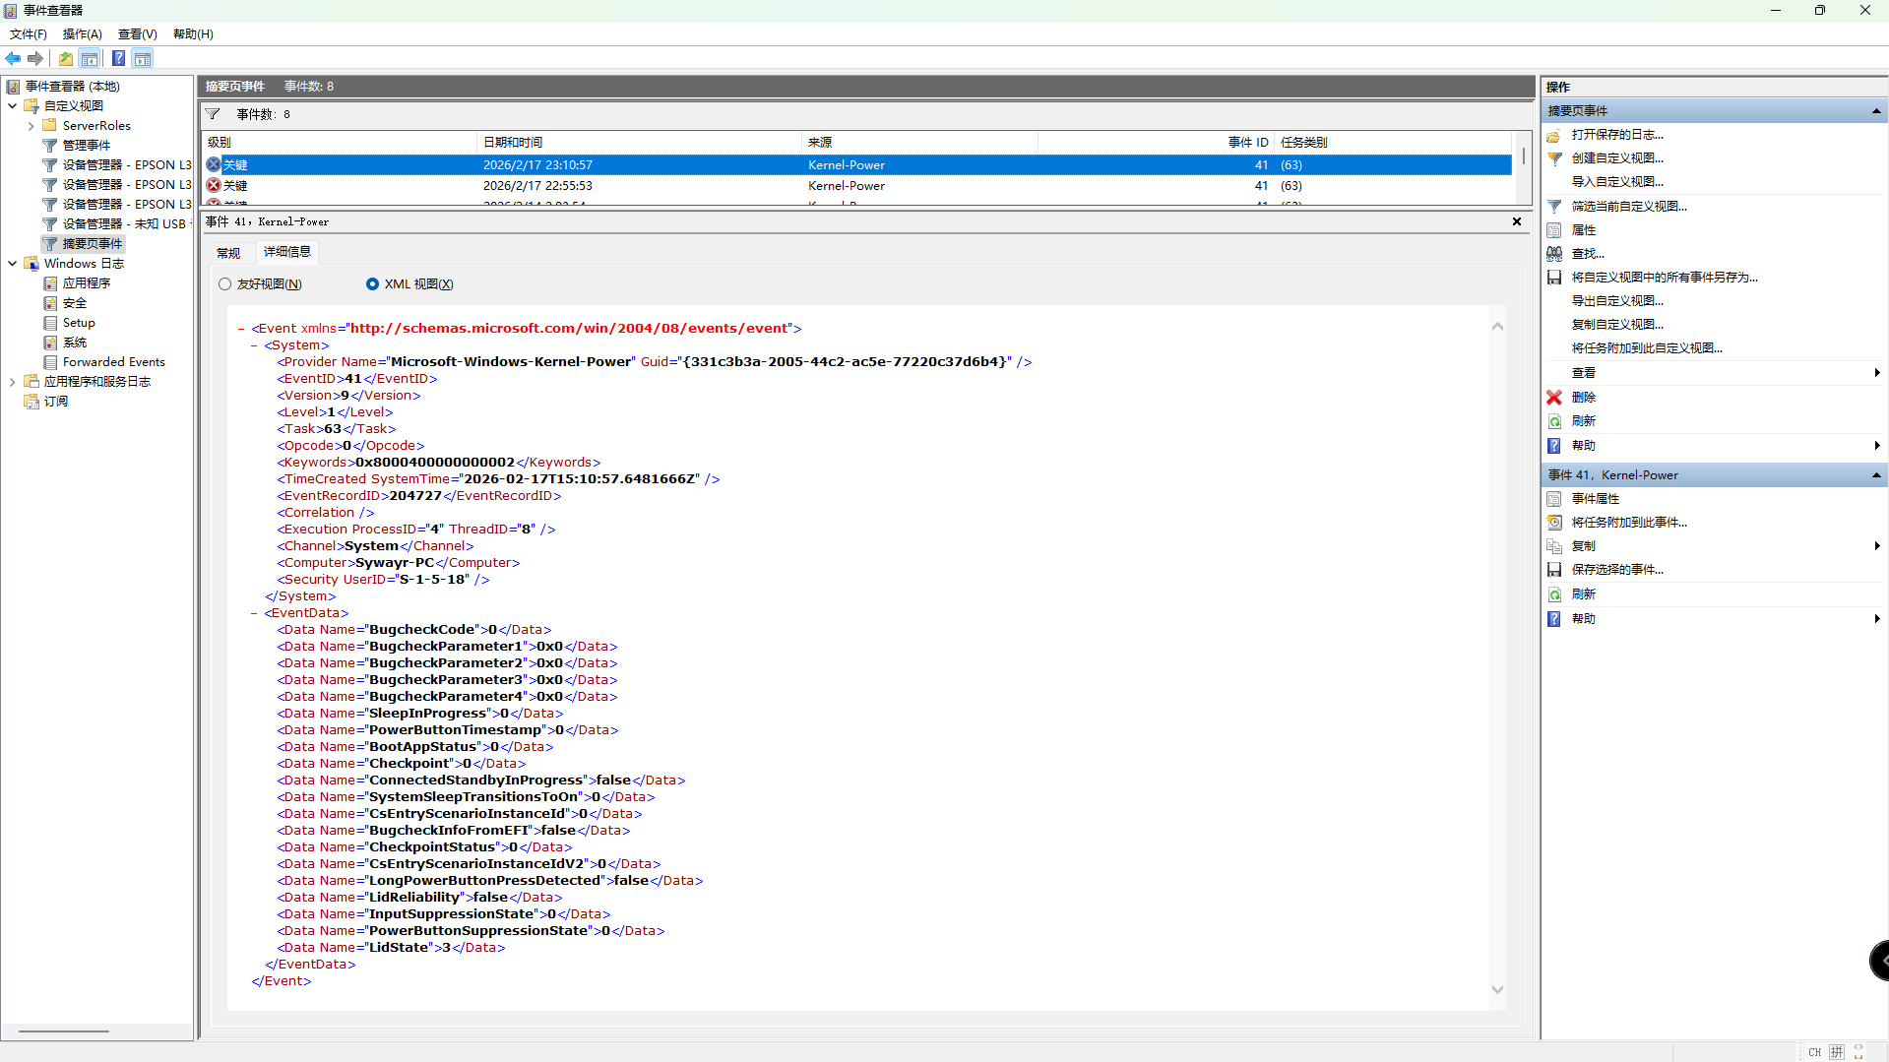Collapse the System XML node minus sign
The image size is (1889, 1062).
(x=254, y=345)
